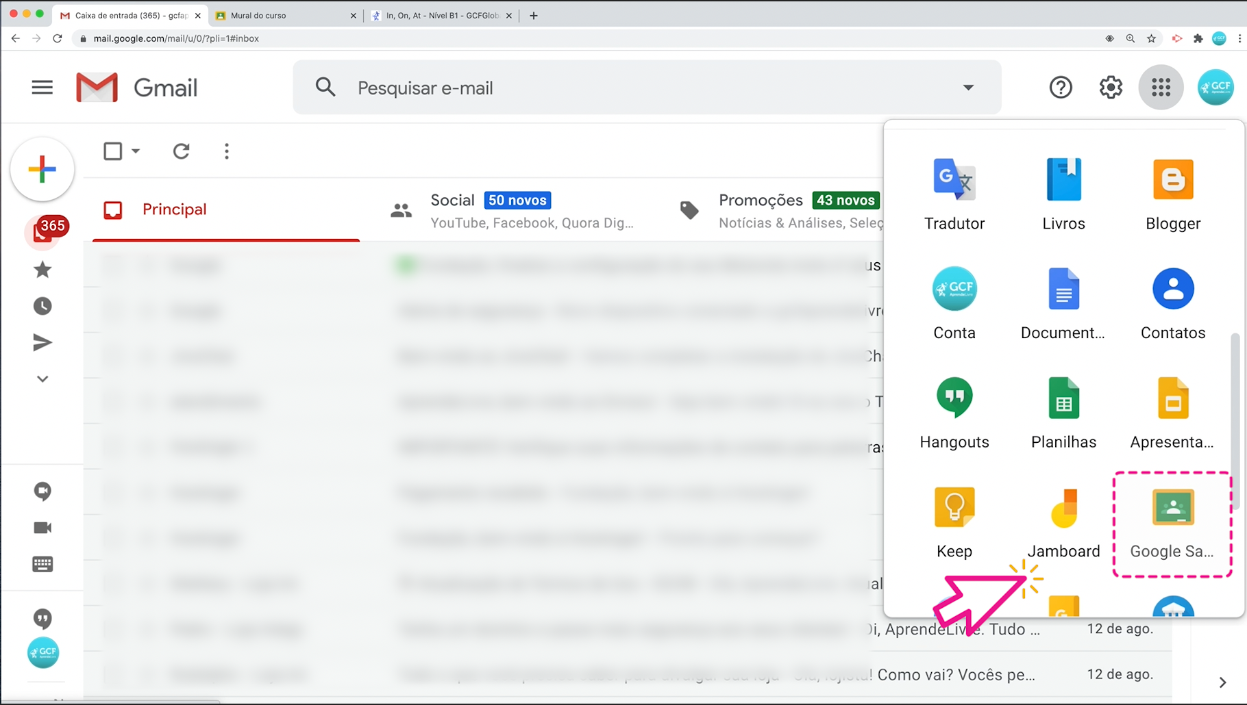Image resolution: width=1247 pixels, height=705 pixels.
Task: Open the Help question mark menu
Action: pos(1061,88)
